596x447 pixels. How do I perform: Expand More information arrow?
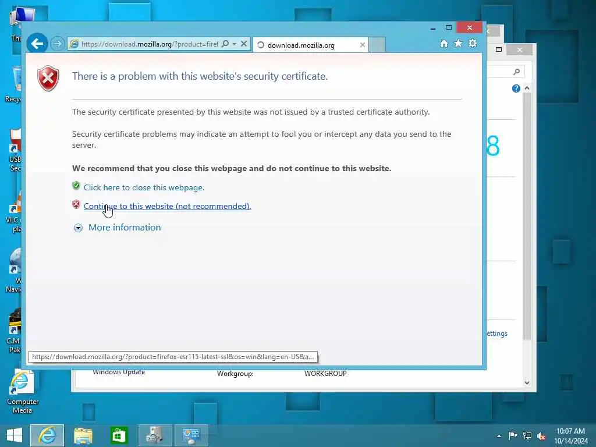click(x=79, y=228)
